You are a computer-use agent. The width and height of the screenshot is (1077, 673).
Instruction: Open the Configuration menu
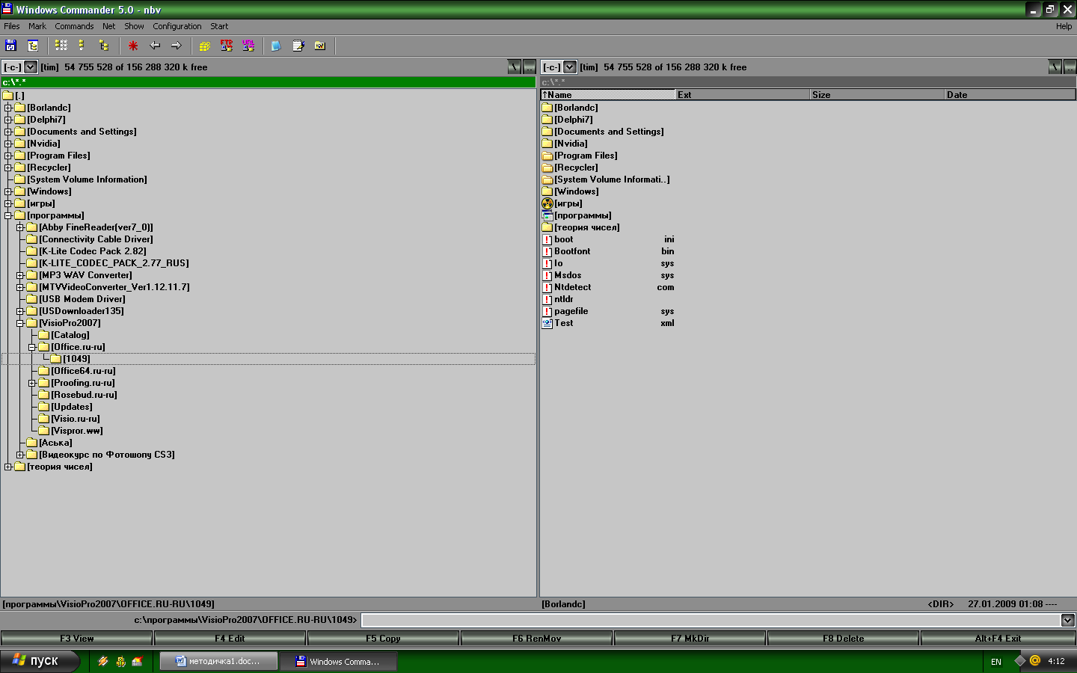click(x=177, y=26)
